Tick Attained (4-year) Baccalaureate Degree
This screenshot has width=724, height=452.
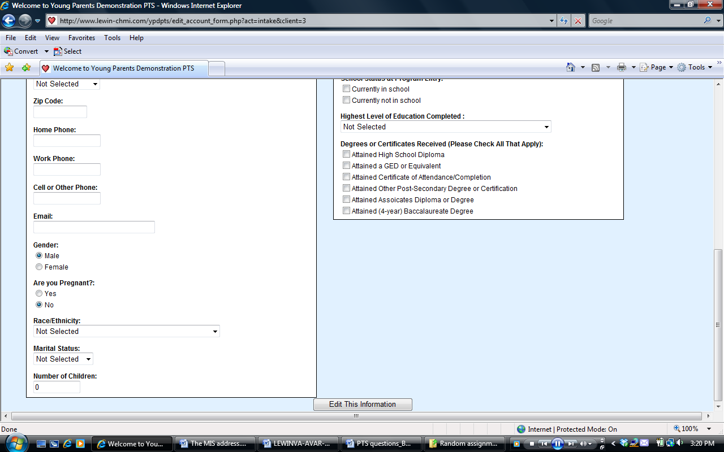tap(347, 211)
